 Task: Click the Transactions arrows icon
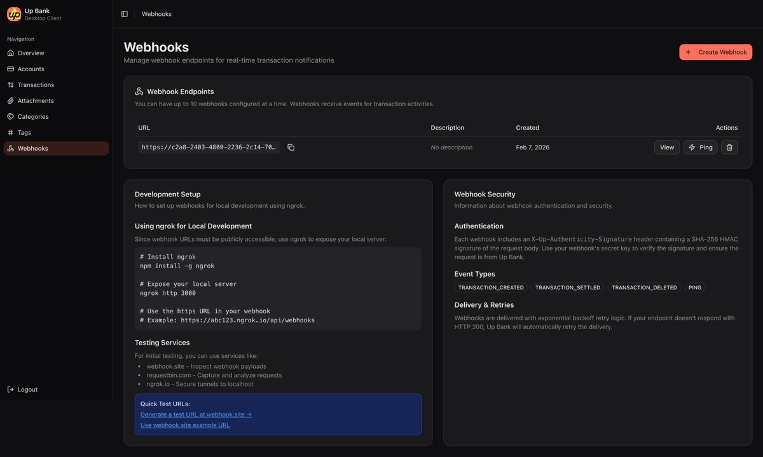click(10, 85)
